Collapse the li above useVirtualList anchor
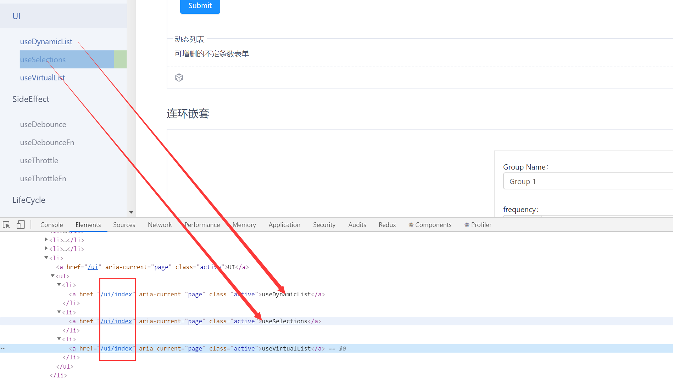The height and width of the screenshot is (382, 673). (59, 339)
